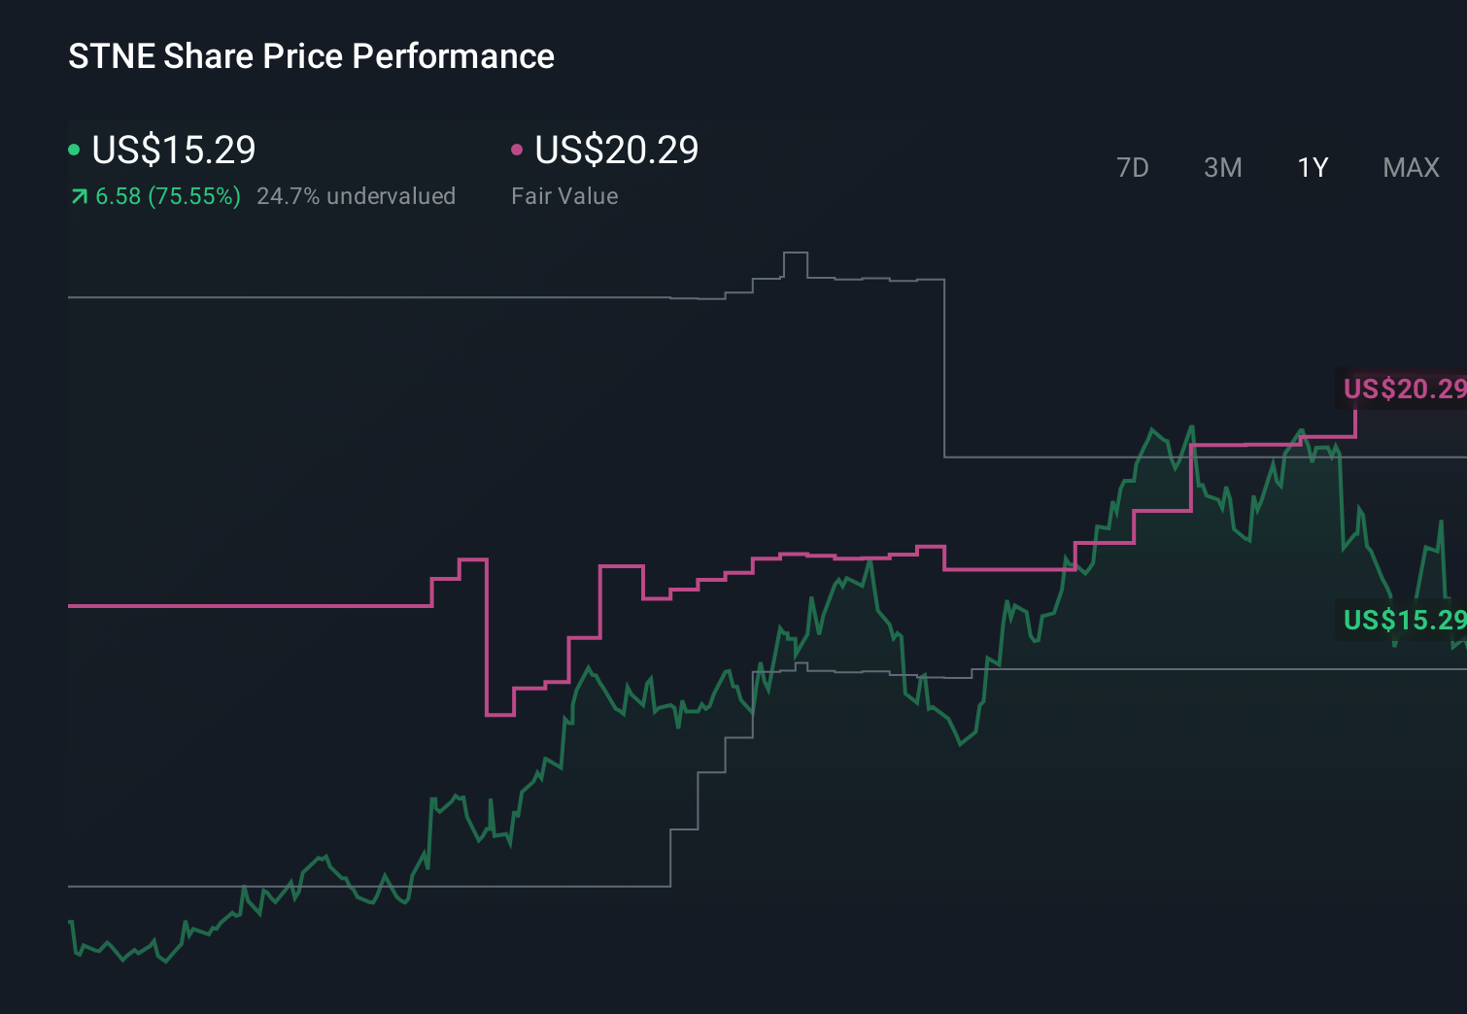Screen dimensions: 1467x1014
Task: Click the STNE Share Price Performance title
Action: (310, 55)
